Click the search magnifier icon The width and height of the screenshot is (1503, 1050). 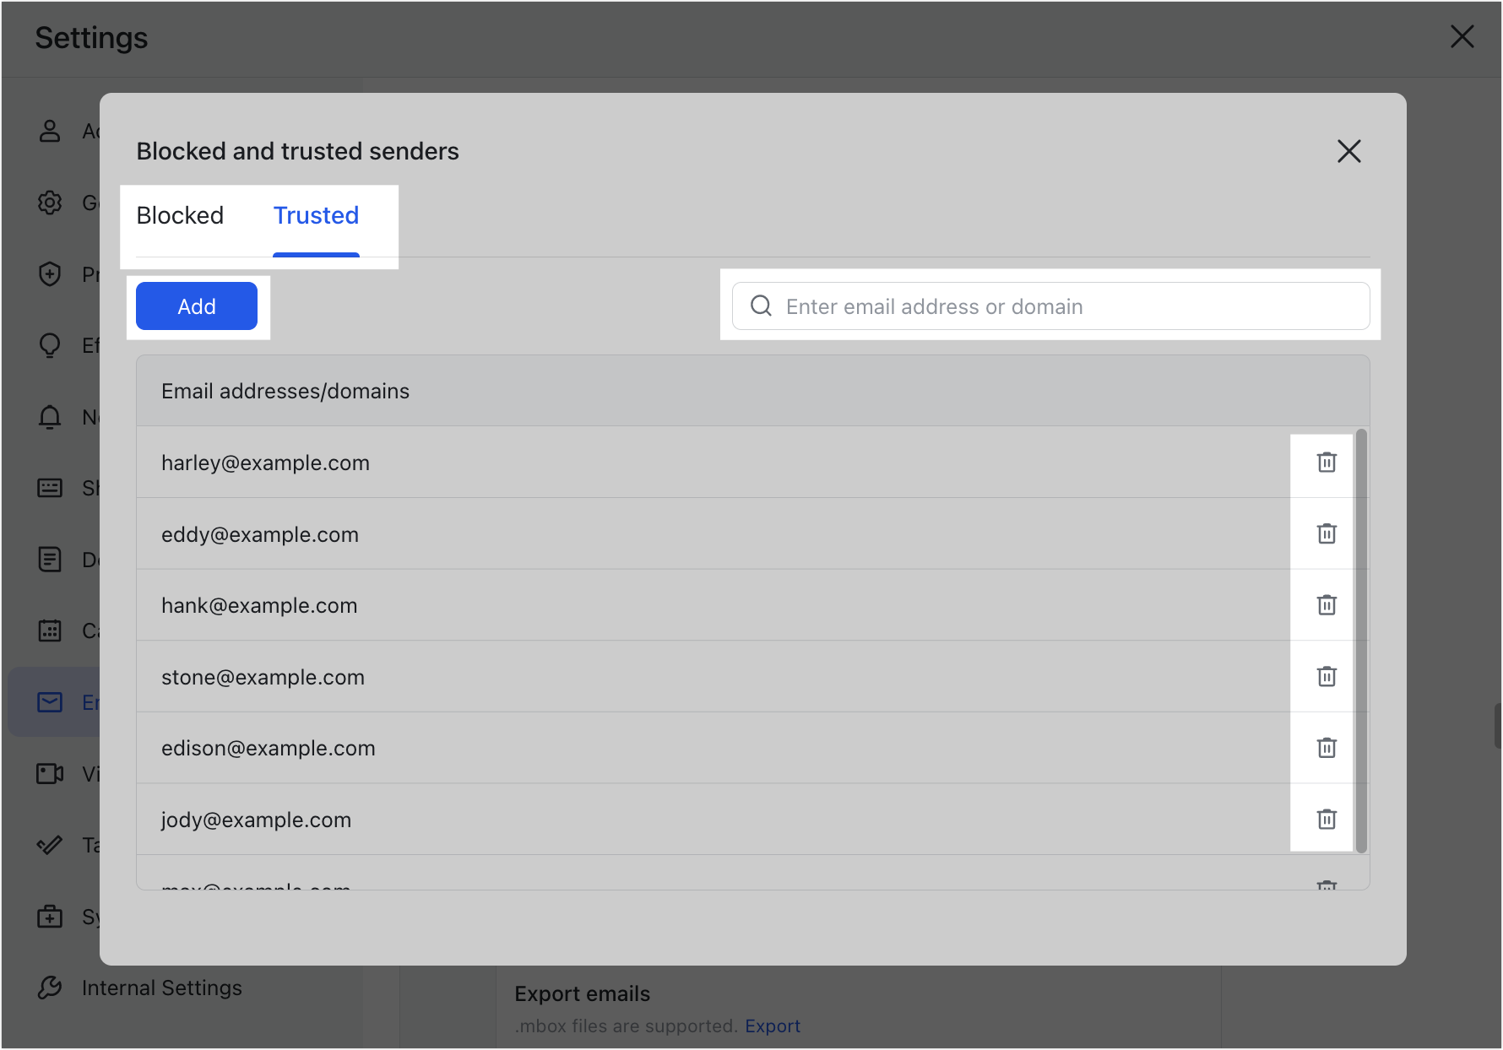coord(761,306)
